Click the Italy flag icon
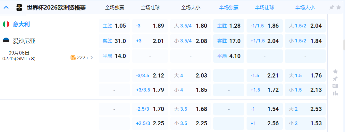 click(x=6, y=24)
